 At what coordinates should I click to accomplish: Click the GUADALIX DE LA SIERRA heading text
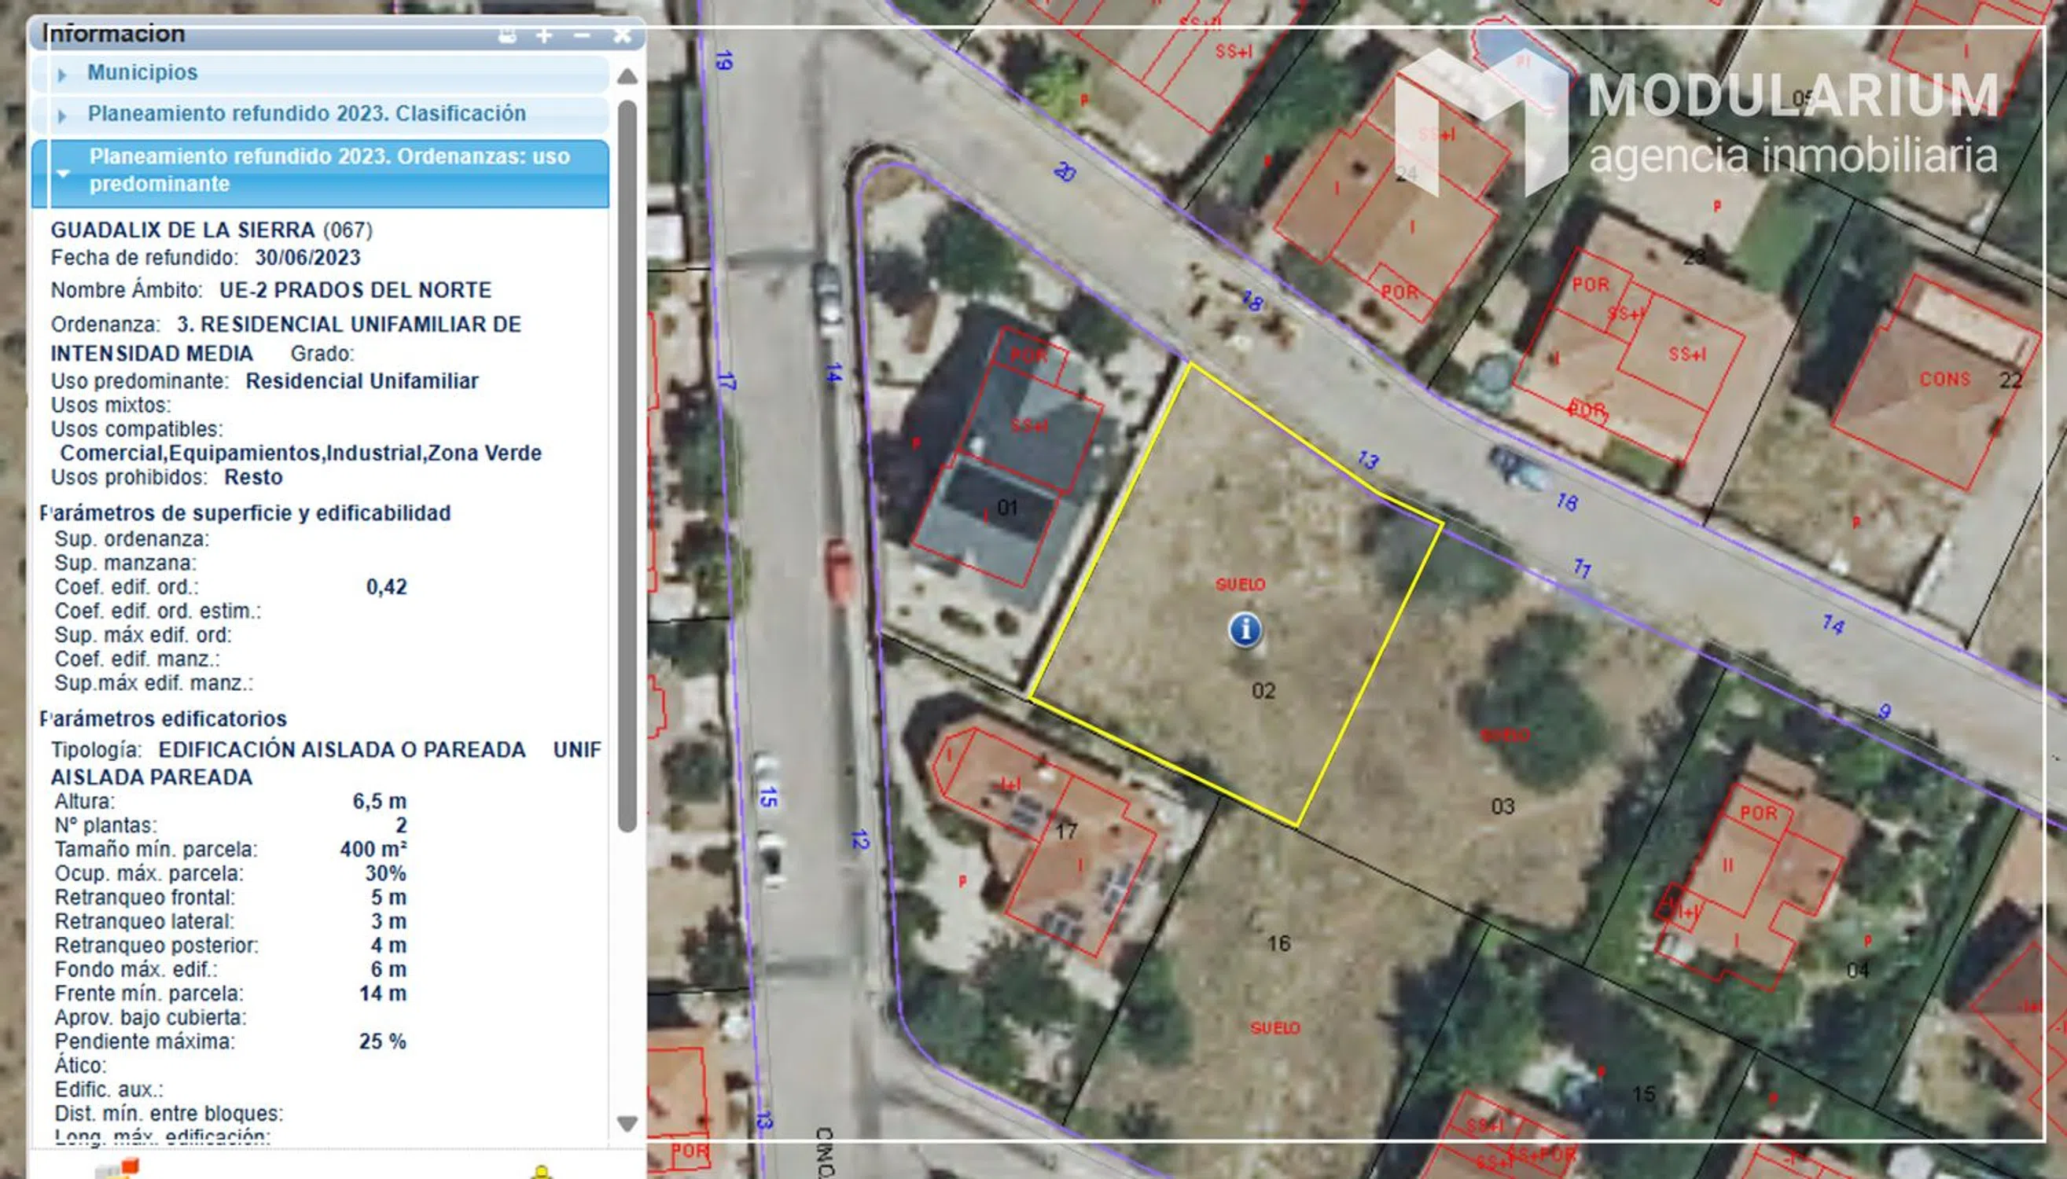pos(182,230)
